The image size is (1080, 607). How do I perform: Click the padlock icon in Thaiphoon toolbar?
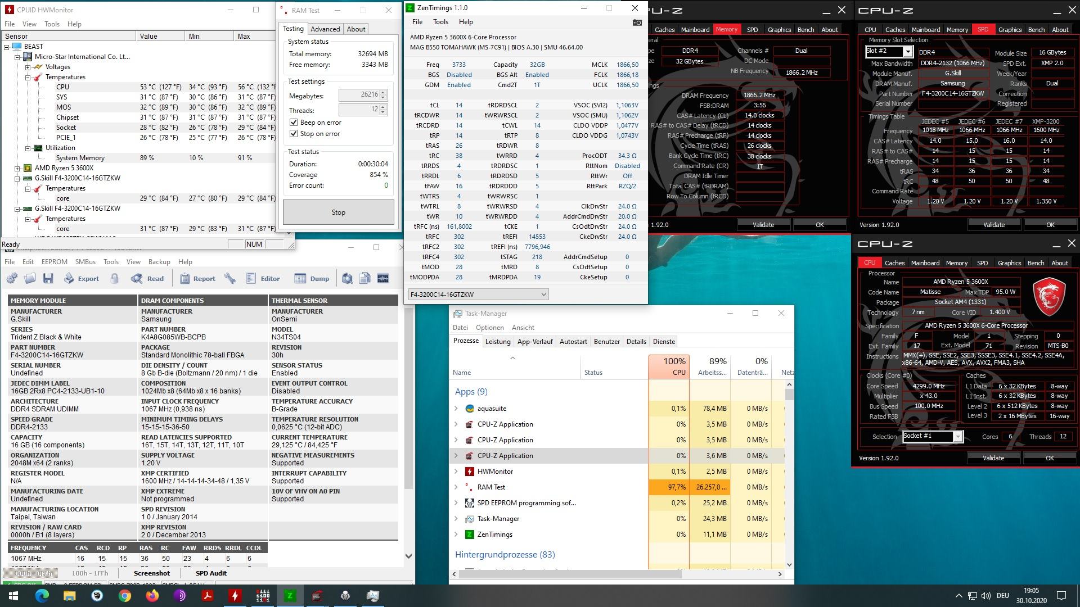pos(115,278)
